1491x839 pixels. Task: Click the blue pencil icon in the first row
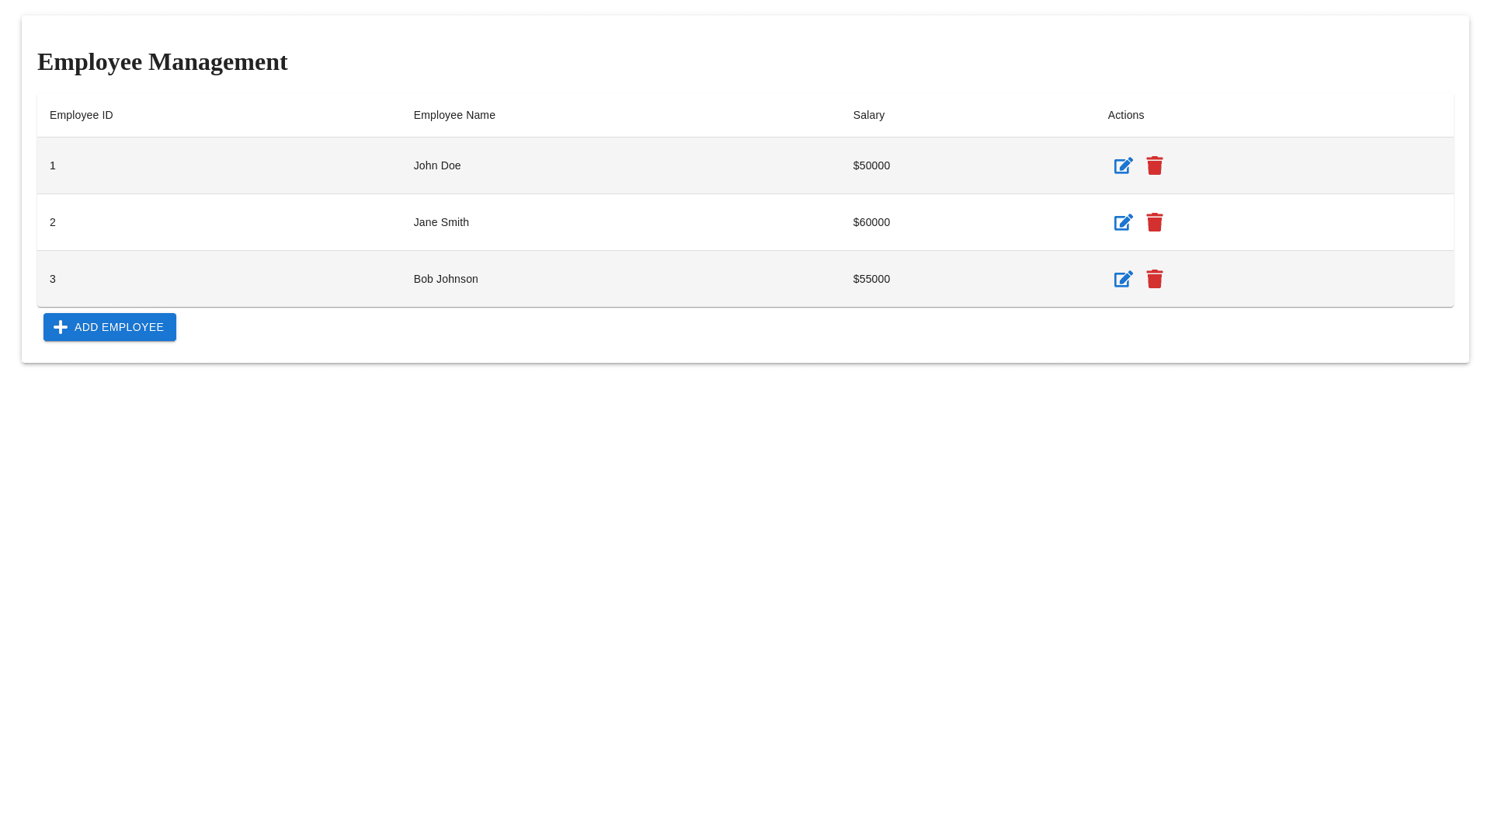(x=1123, y=165)
